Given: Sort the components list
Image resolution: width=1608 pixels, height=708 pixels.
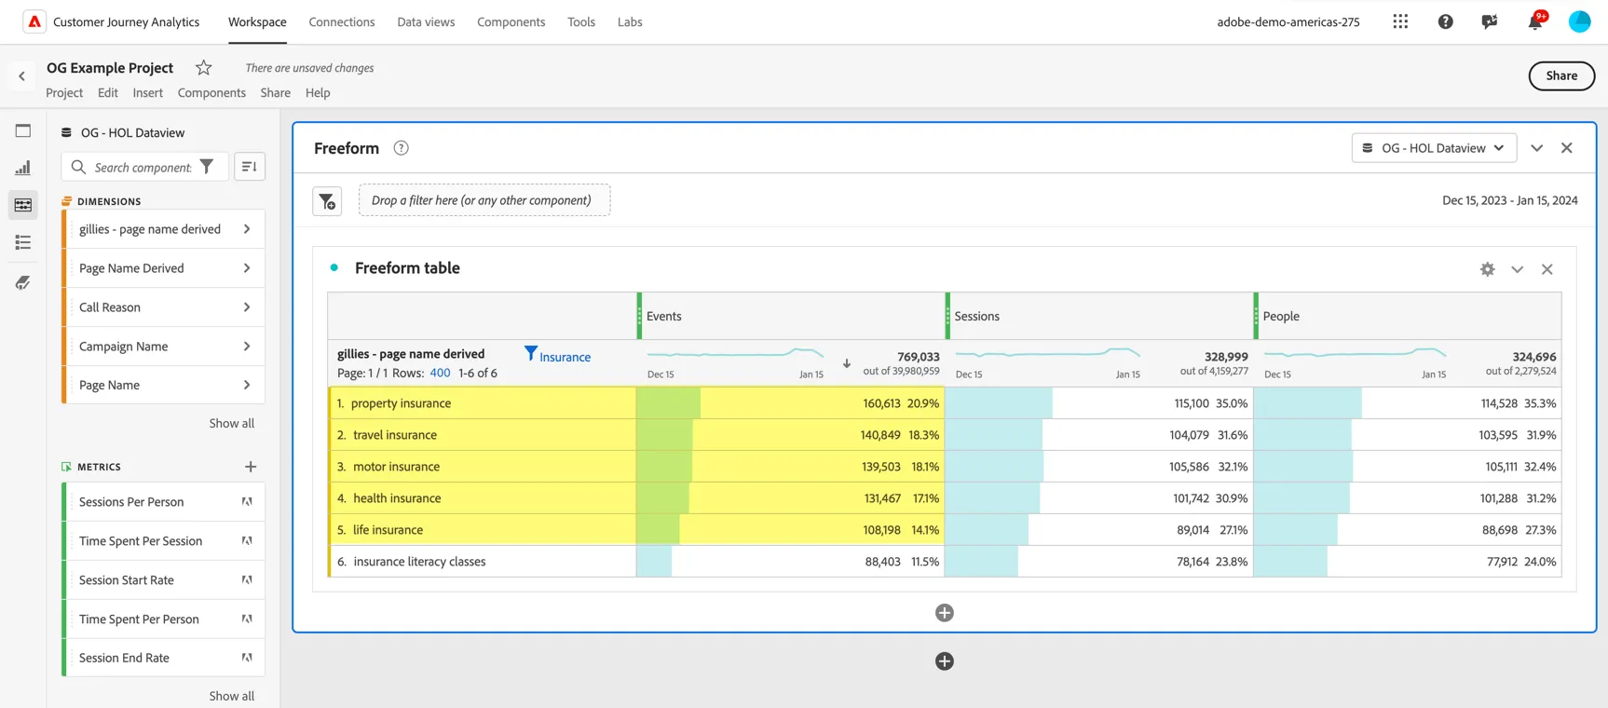Looking at the screenshot, I should tap(250, 167).
